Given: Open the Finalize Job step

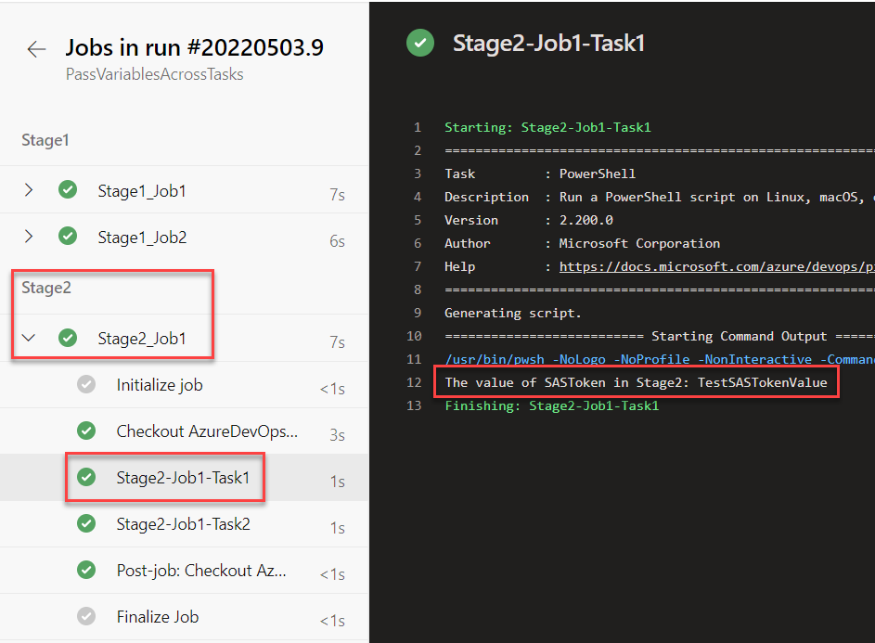Looking at the screenshot, I should tap(184, 616).
